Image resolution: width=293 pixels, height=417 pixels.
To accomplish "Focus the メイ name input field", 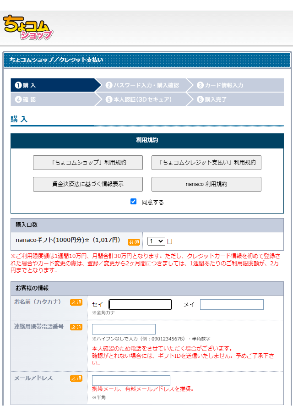I will point(232,305).
